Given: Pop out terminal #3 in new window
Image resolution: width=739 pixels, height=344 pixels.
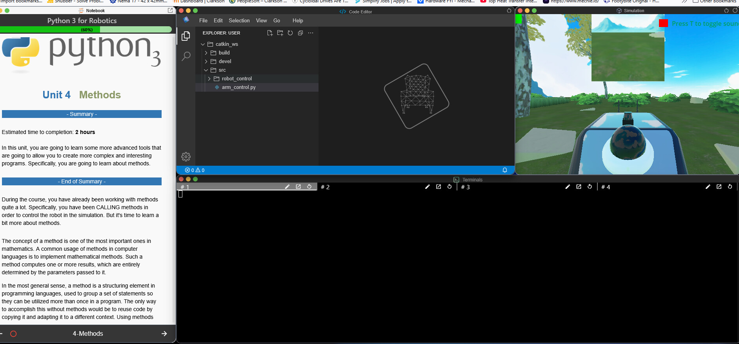Looking at the screenshot, I should point(579,187).
